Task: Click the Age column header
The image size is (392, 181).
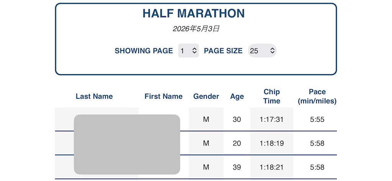Action: click(x=237, y=96)
